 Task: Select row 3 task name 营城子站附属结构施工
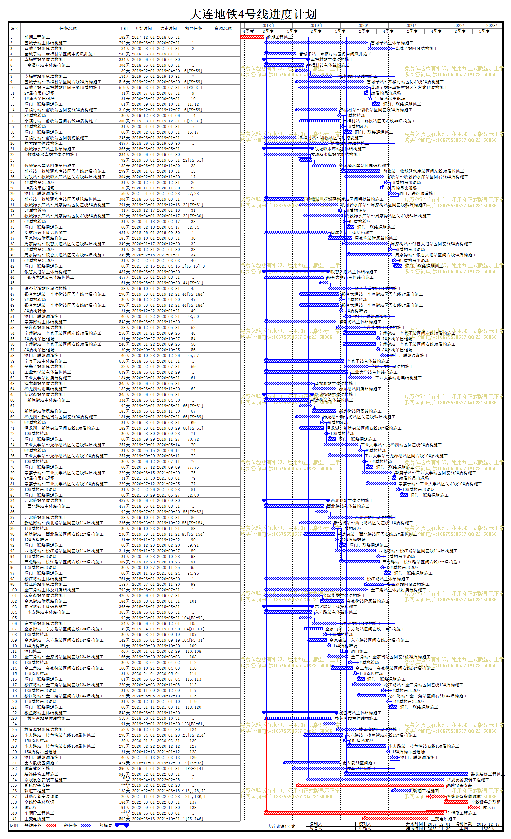click(x=46, y=48)
